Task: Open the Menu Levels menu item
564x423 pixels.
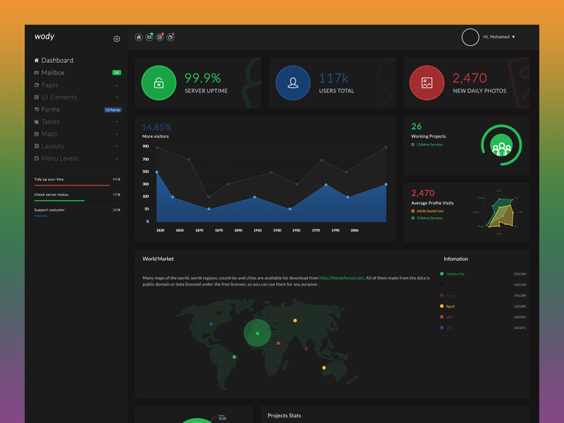Action: (59, 158)
